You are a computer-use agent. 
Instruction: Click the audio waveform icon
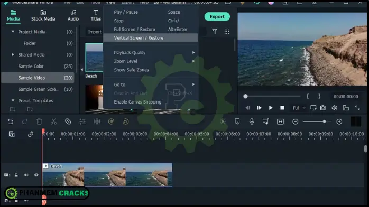[97, 121]
